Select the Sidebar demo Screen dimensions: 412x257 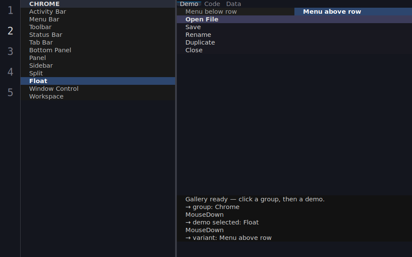[x=98, y=66]
